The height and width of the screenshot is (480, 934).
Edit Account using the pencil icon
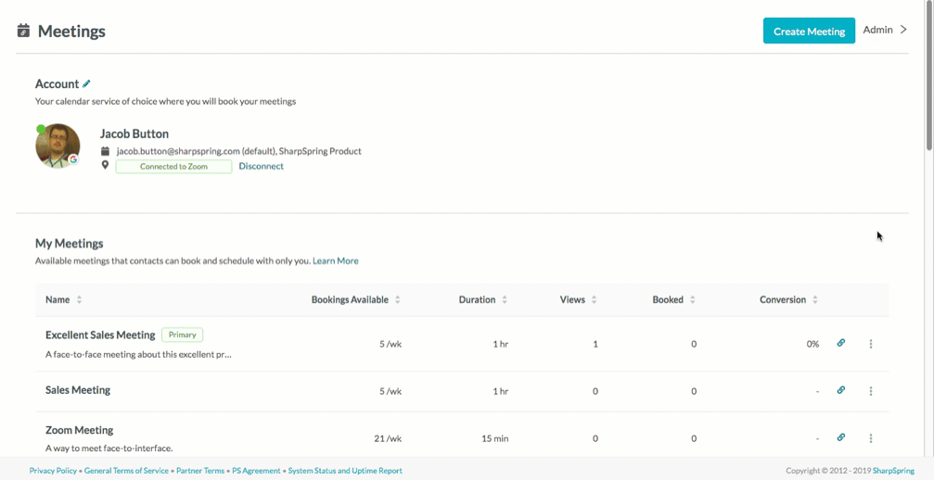[86, 84]
